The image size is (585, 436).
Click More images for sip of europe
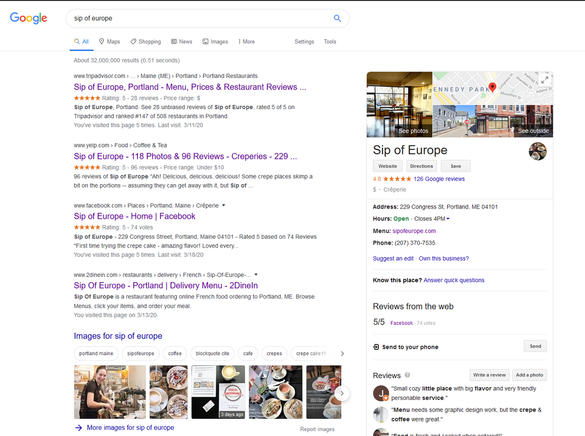pyautogui.click(x=130, y=428)
